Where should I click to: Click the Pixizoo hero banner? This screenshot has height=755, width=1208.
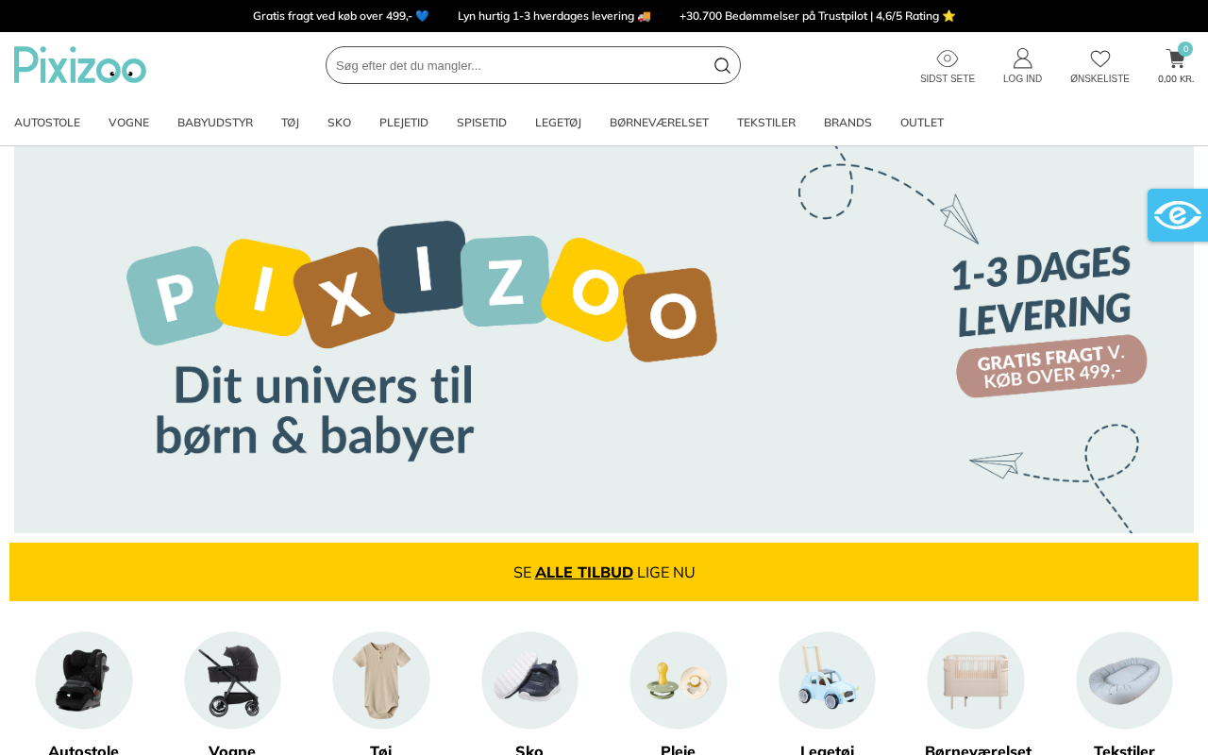(x=604, y=340)
